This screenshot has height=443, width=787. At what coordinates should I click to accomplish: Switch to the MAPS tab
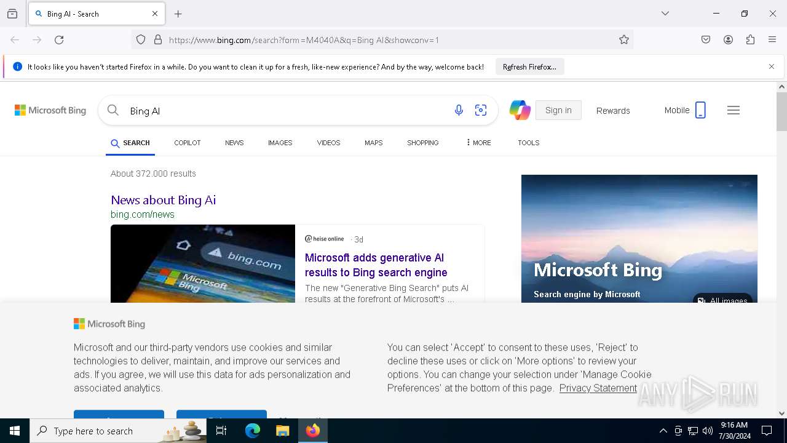pyautogui.click(x=373, y=143)
